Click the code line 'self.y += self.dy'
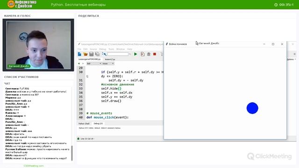The width and height of the screenshot is (299, 168). (x=117, y=97)
